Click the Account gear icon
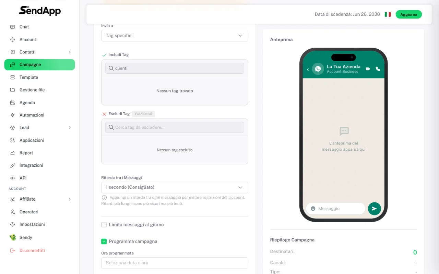Viewport: 439px width, 274px height. [x=13, y=39]
